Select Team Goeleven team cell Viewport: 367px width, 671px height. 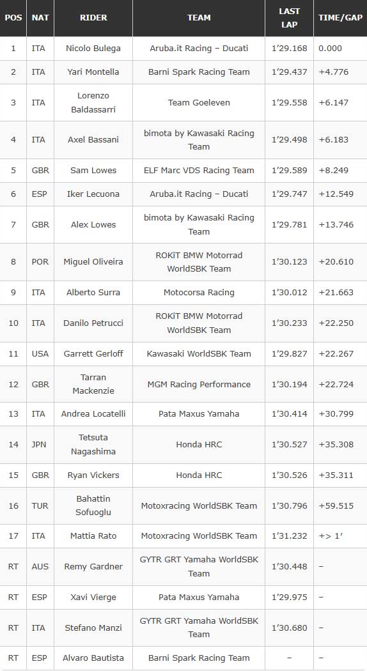[199, 103]
